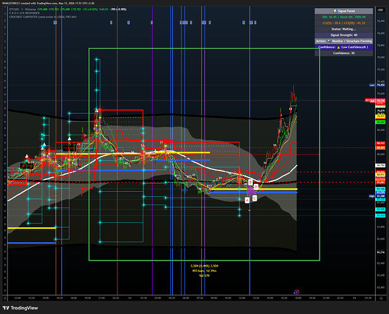Click the High 81,288 price label
The width and height of the screenshot is (389, 314).
tap(377, 196)
